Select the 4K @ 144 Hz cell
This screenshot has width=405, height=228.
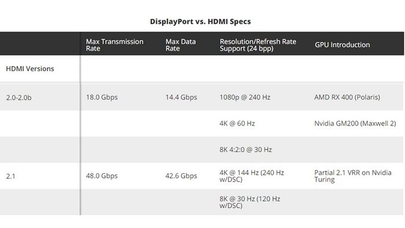tap(252, 176)
